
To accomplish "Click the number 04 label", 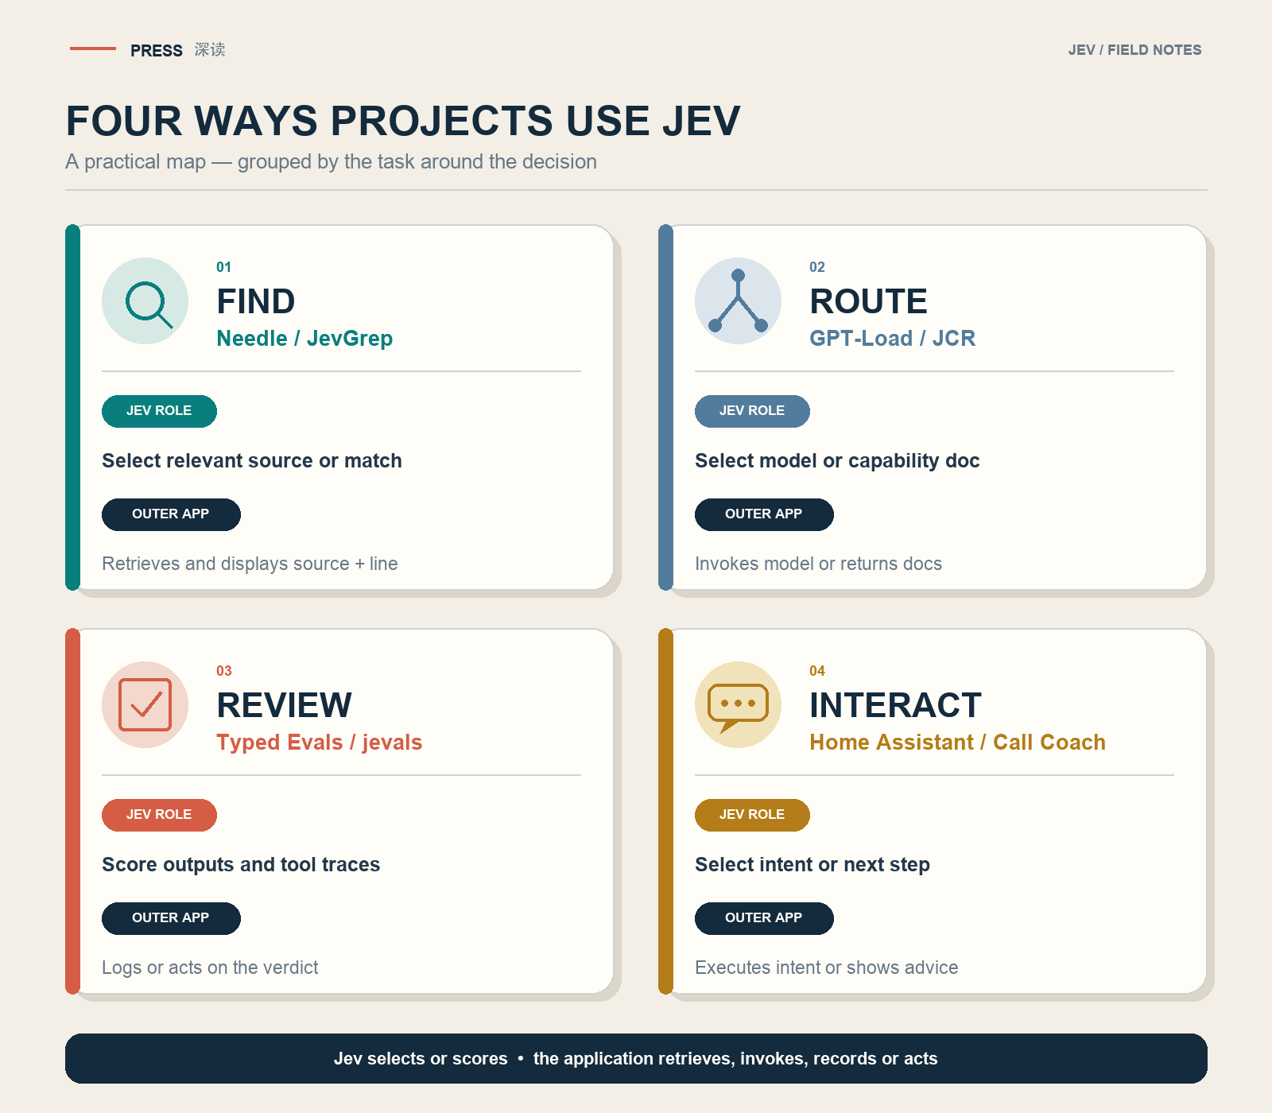I will (x=816, y=671).
